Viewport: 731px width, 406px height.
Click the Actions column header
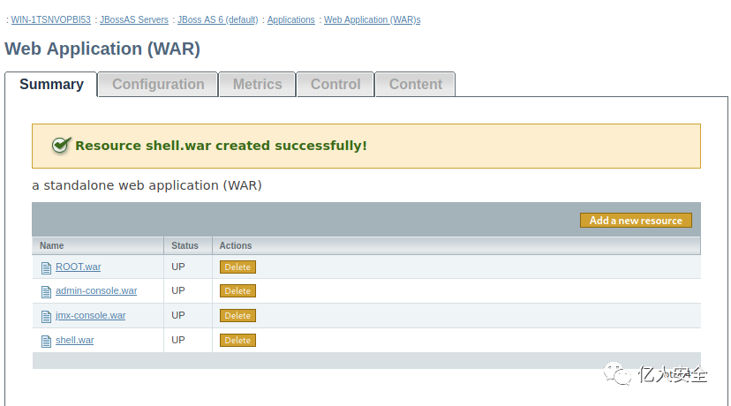[x=456, y=245]
